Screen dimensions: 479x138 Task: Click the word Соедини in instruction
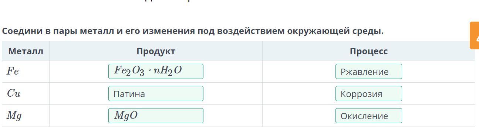(22, 31)
